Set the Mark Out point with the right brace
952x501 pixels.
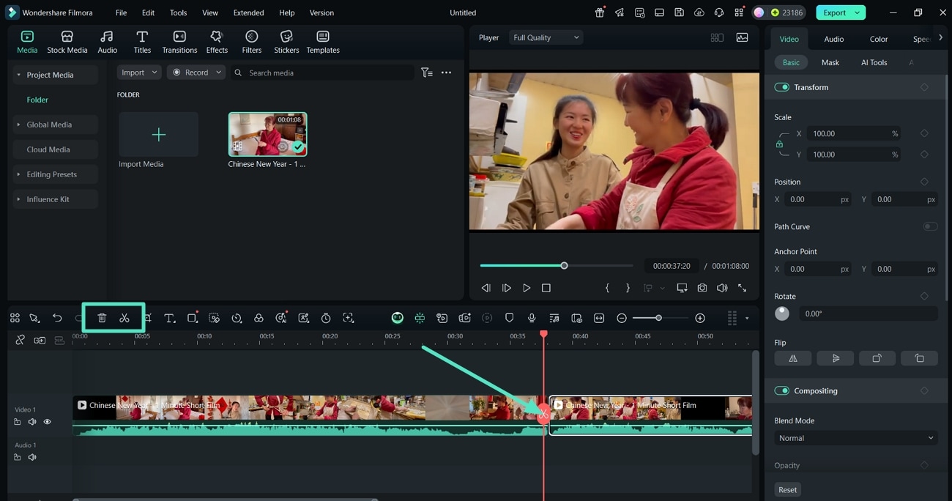[628, 288]
